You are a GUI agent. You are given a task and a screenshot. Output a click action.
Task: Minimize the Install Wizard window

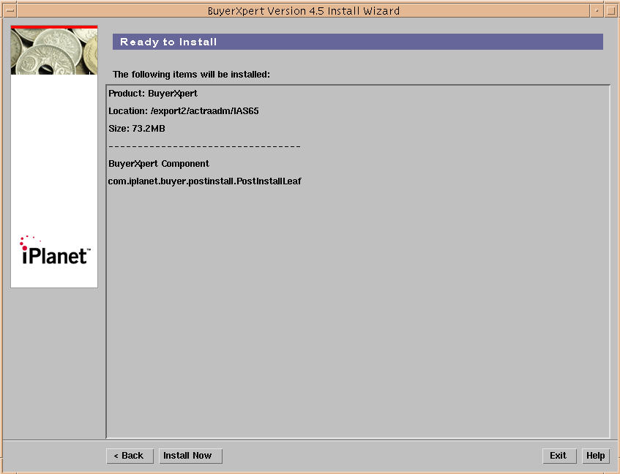597,11
